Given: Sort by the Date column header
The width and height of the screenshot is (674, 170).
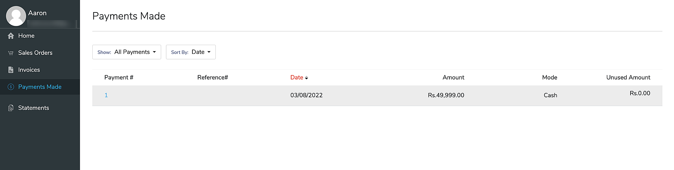Looking at the screenshot, I should click(297, 77).
